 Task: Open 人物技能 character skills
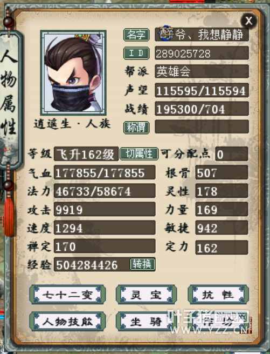[x=67, y=321]
